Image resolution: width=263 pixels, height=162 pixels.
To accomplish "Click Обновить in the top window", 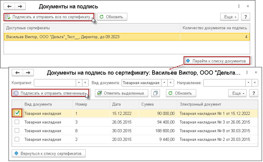I will point(112,17).
